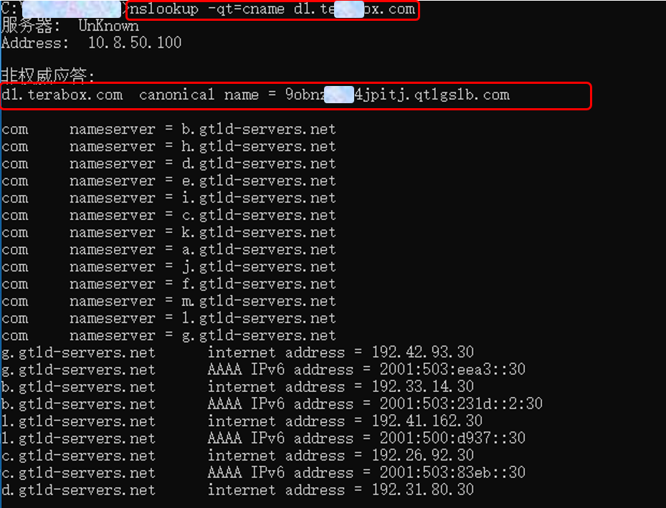The height and width of the screenshot is (508, 666).
Task: Click the 非权威应答 heading line
Action: 47,75
